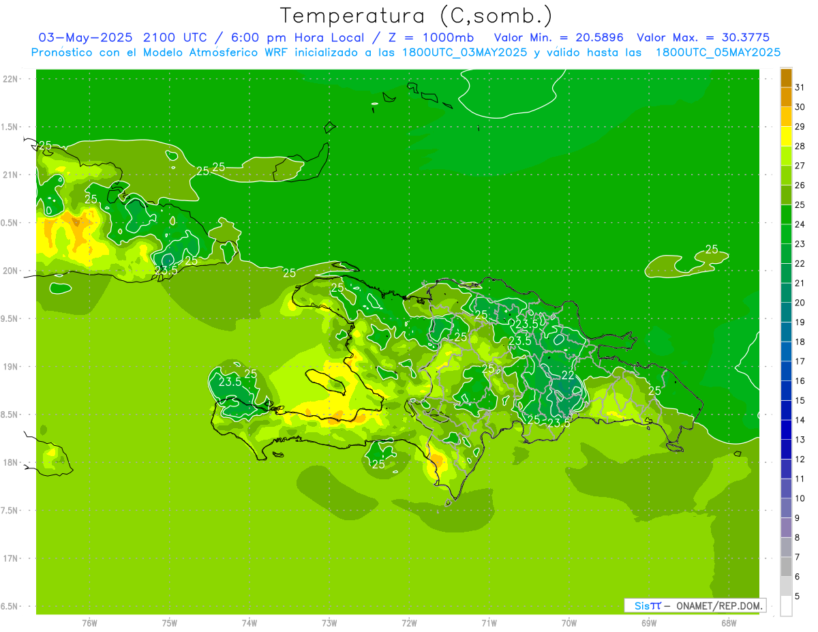Click the legend scale label 7
The height and width of the screenshot is (632, 818).
(798, 557)
